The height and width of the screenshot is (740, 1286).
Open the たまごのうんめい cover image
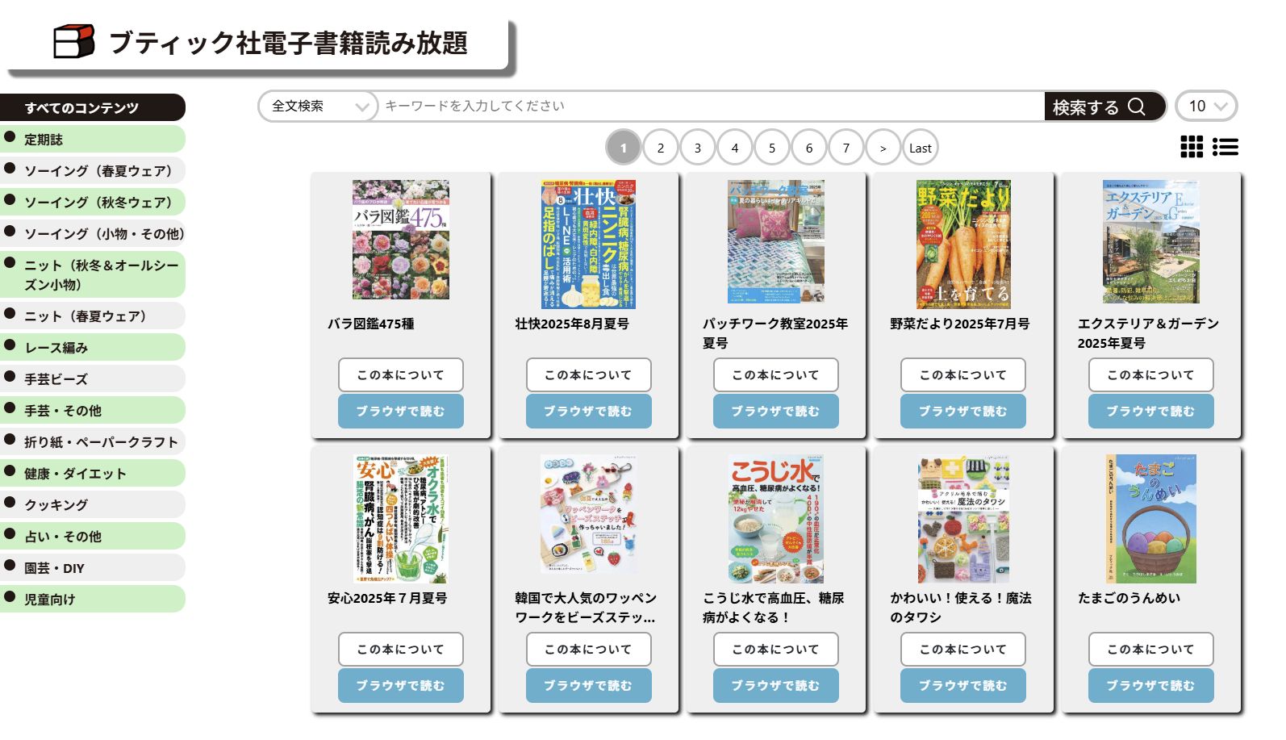[x=1150, y=519]
